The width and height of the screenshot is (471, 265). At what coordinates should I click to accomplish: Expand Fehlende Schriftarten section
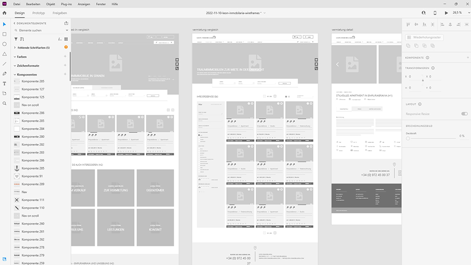(x=15, y=48)
